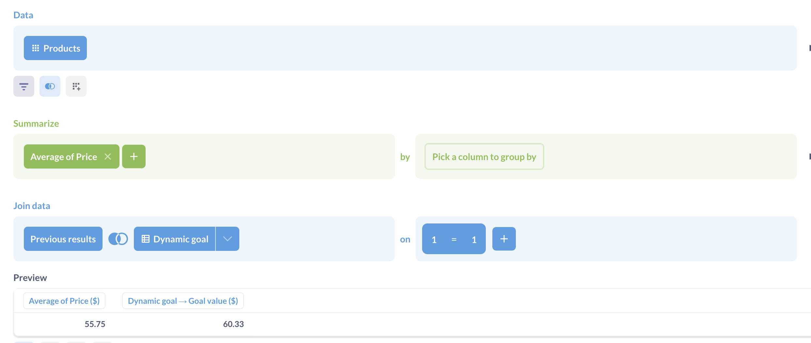Click the plus to add another join condition
811x343 pixels.
coord(504,238)
